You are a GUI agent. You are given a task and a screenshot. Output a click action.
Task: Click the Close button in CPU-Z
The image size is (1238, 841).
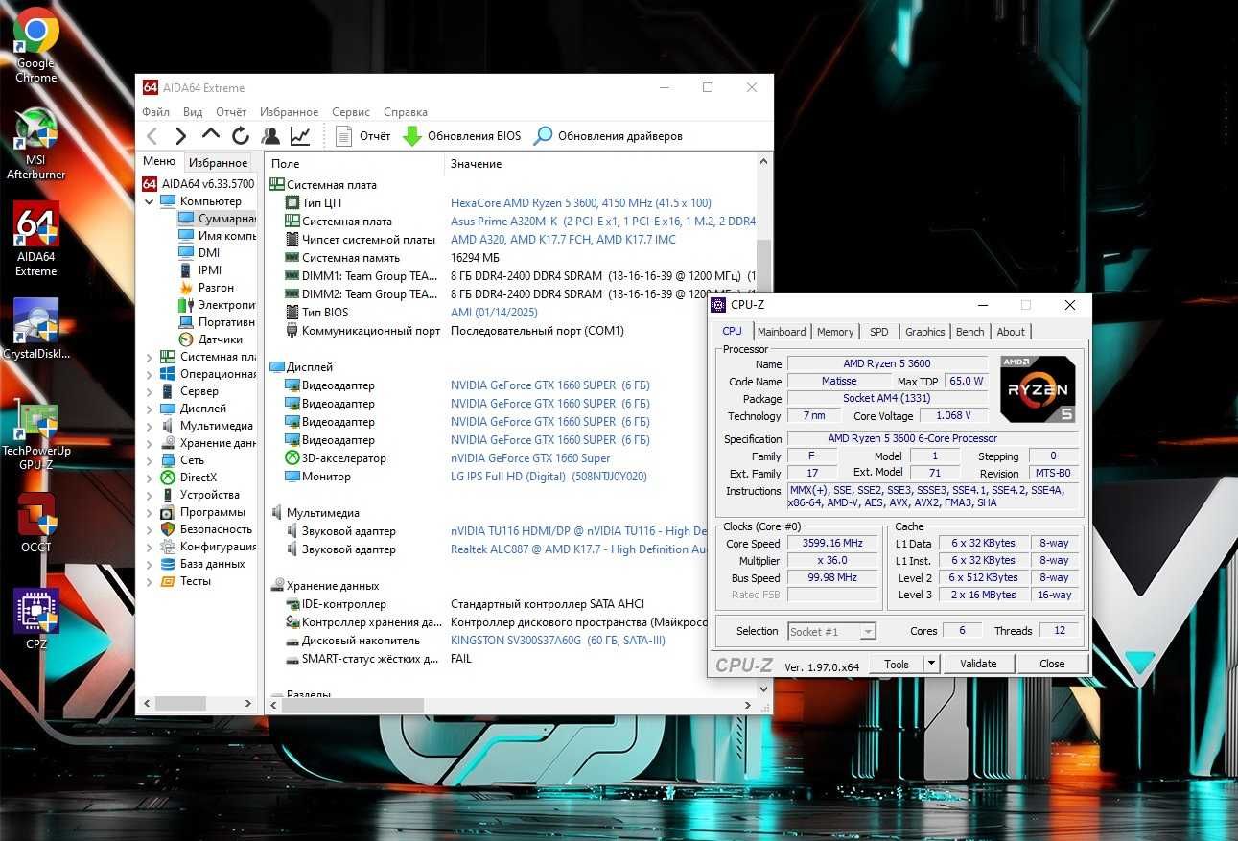point(1052,664)
